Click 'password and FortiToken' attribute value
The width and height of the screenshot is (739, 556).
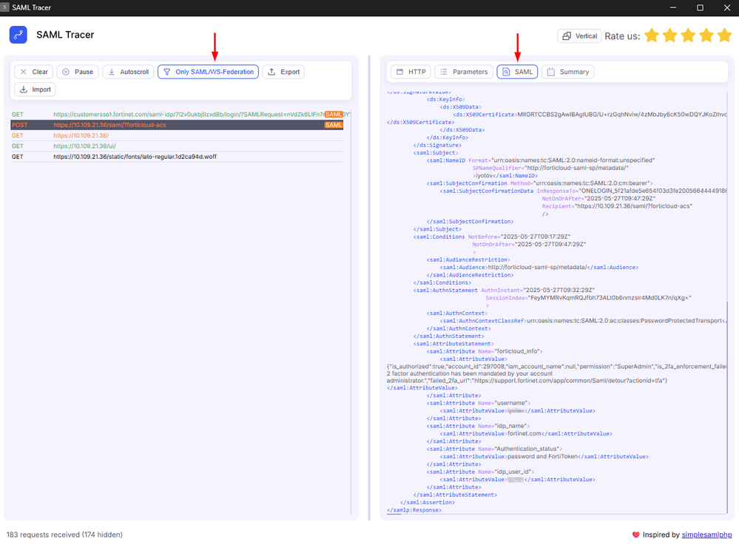(542, 456)
